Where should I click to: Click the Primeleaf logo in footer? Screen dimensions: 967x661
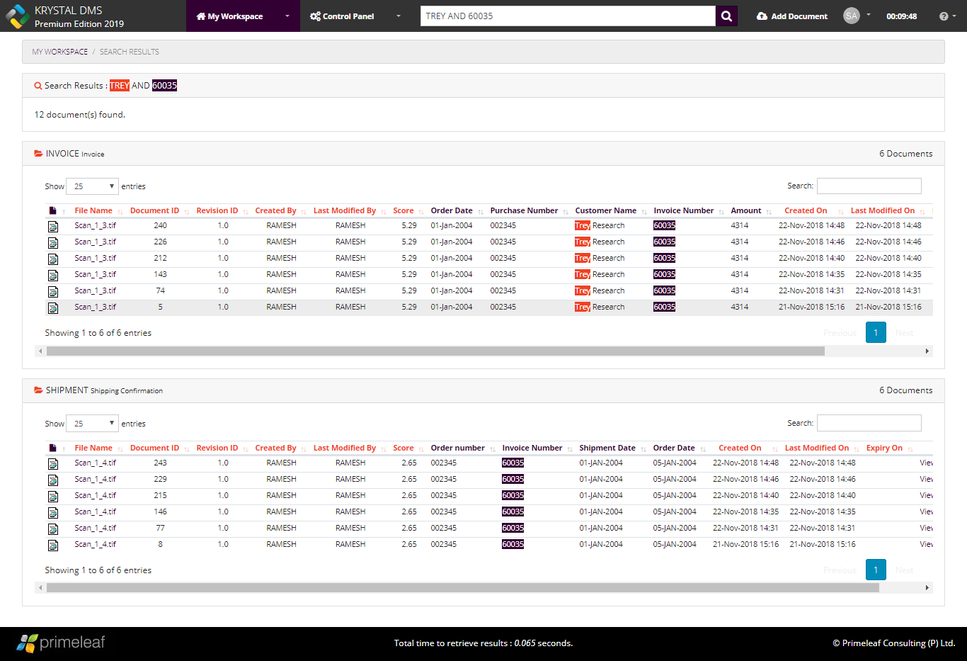(x=61, y=643)
